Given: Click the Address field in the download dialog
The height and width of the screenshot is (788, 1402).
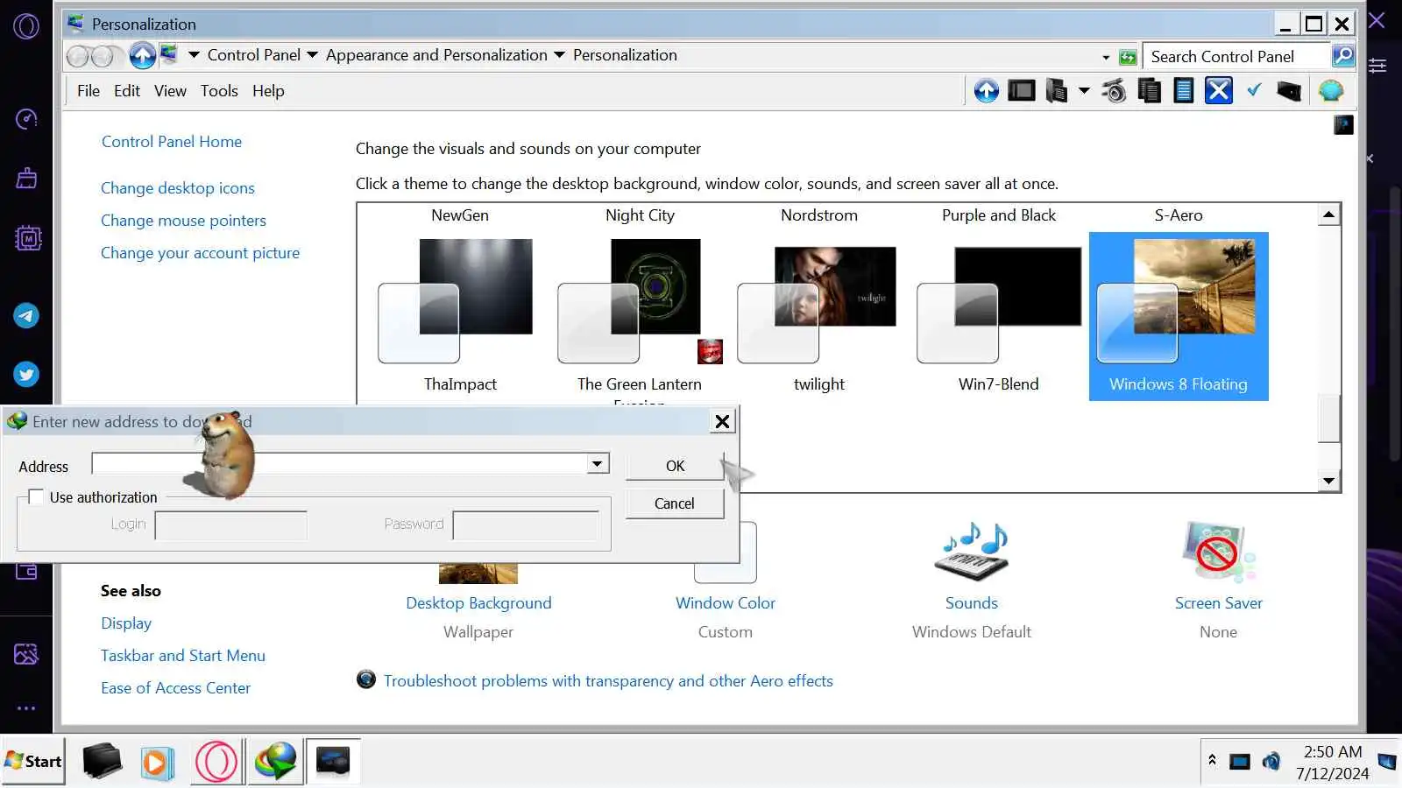Looking at the screenshot, I should pyautogui.click(x=340, y=463).
